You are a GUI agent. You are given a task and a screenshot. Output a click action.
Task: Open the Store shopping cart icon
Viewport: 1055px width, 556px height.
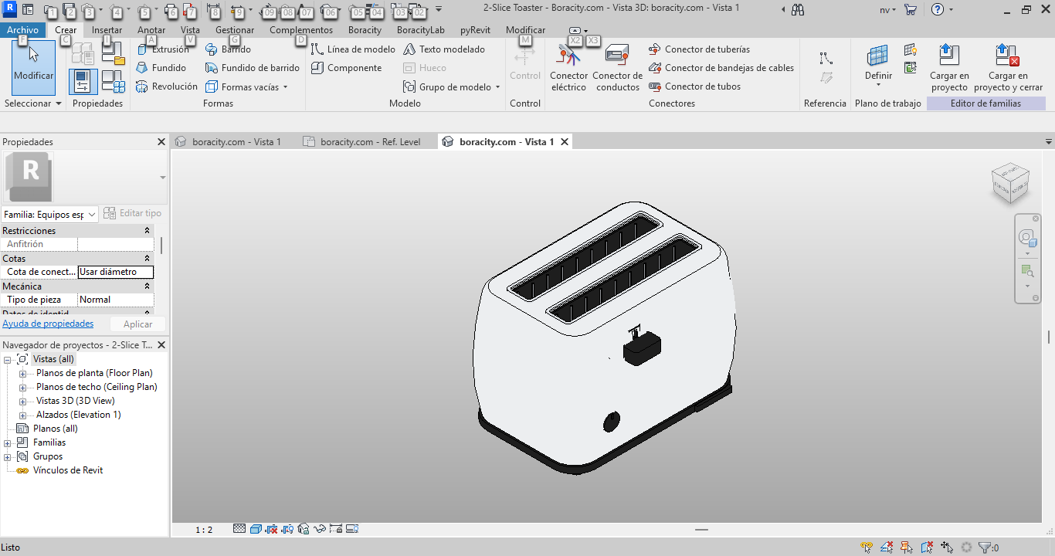[x=911, y=10]
